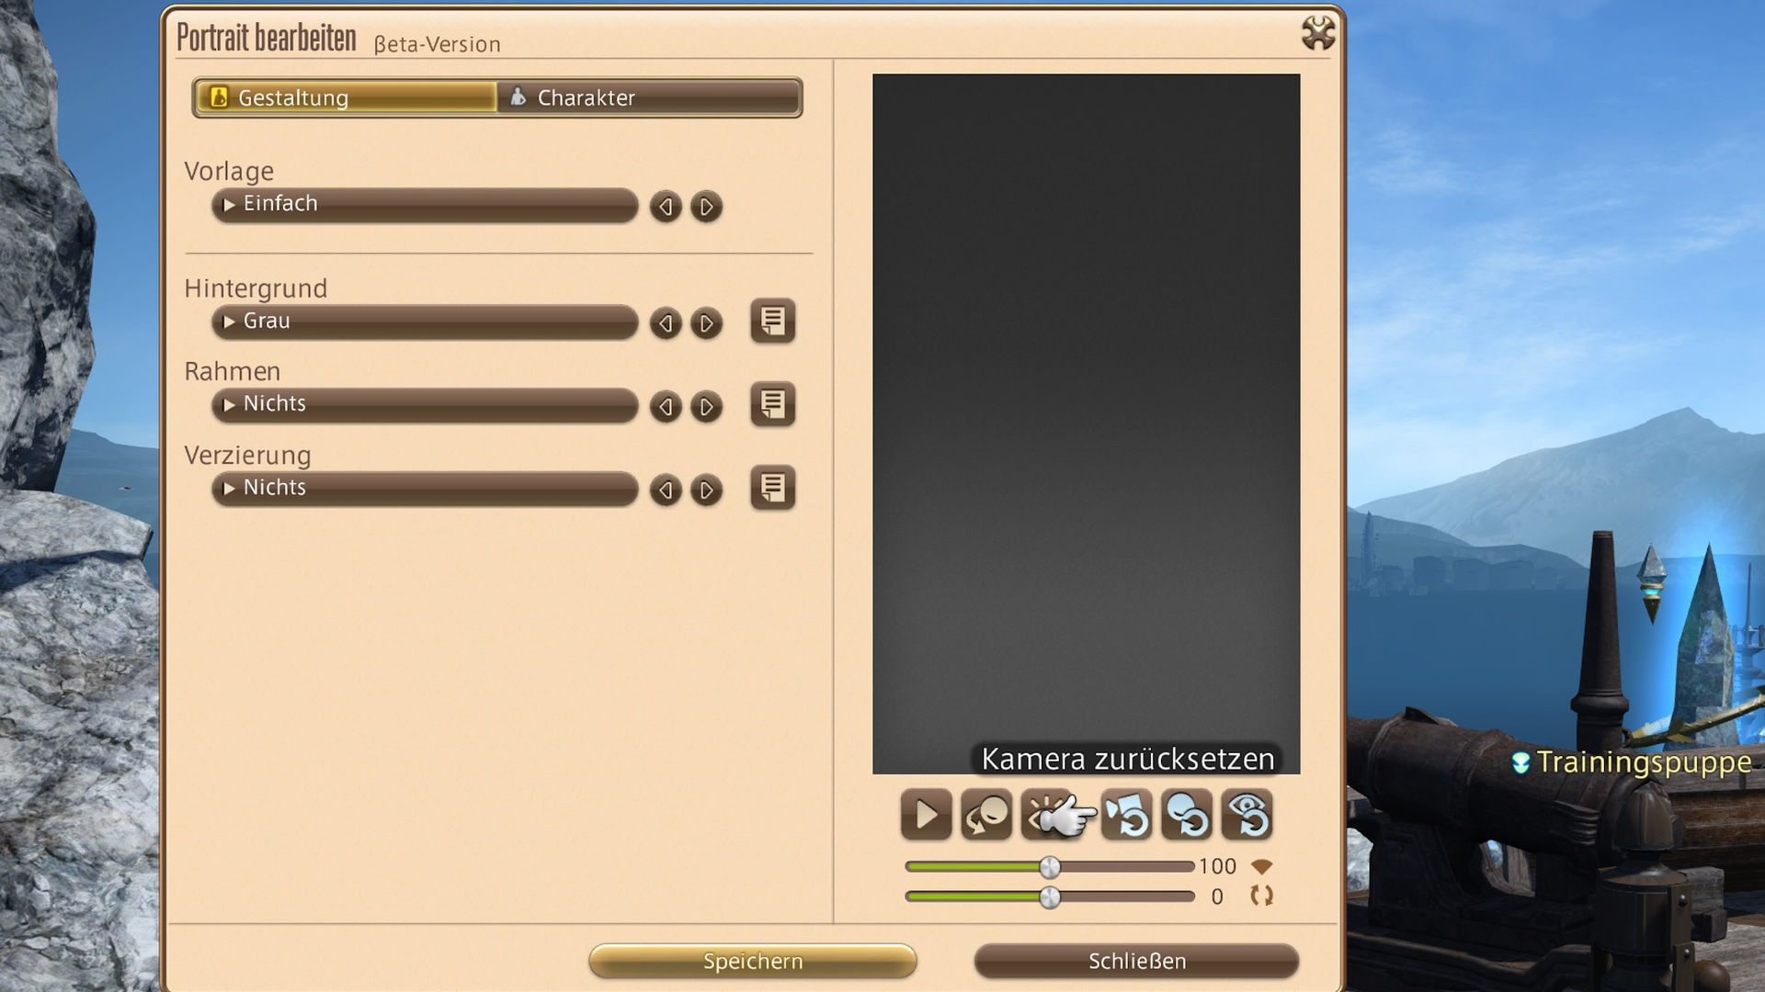Select next Verzierung with right arrow
The height and width of the screenshot is (992, 1765).
click(706, 490)
